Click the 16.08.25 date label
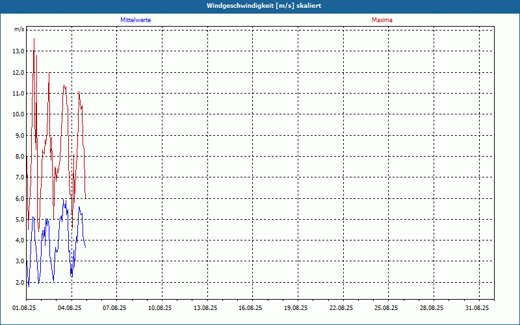 point(250,308)
